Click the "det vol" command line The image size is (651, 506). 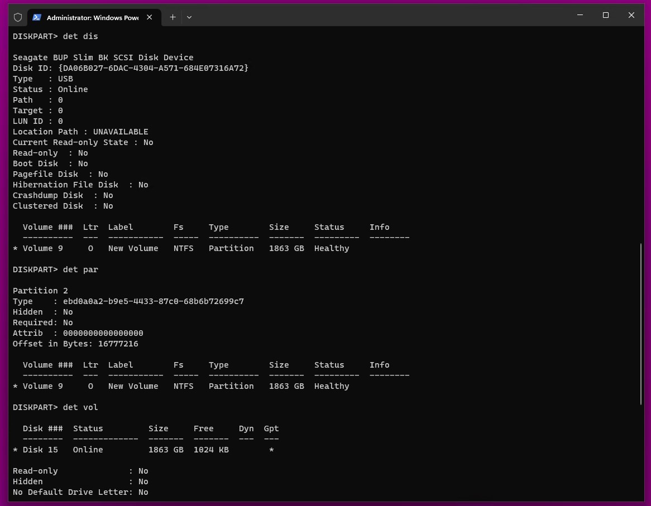[80, 407]
